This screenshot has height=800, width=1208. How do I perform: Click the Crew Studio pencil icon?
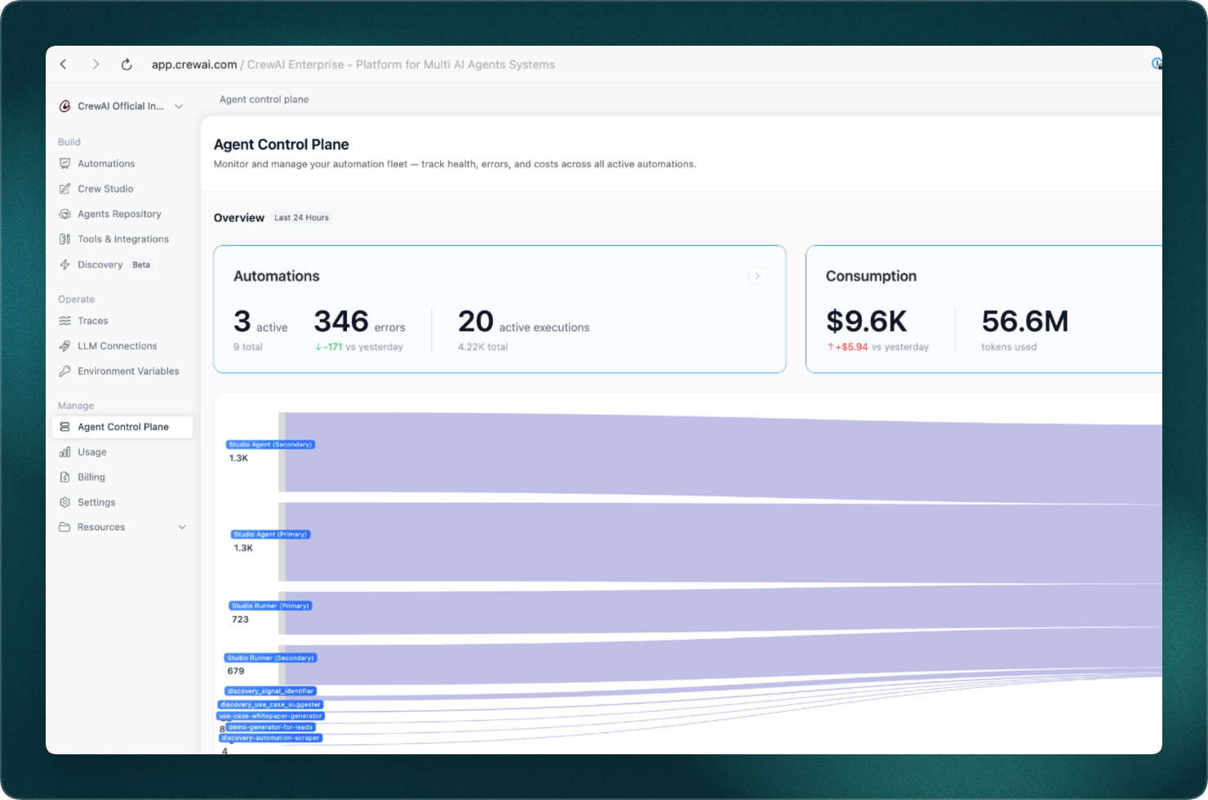64,189
